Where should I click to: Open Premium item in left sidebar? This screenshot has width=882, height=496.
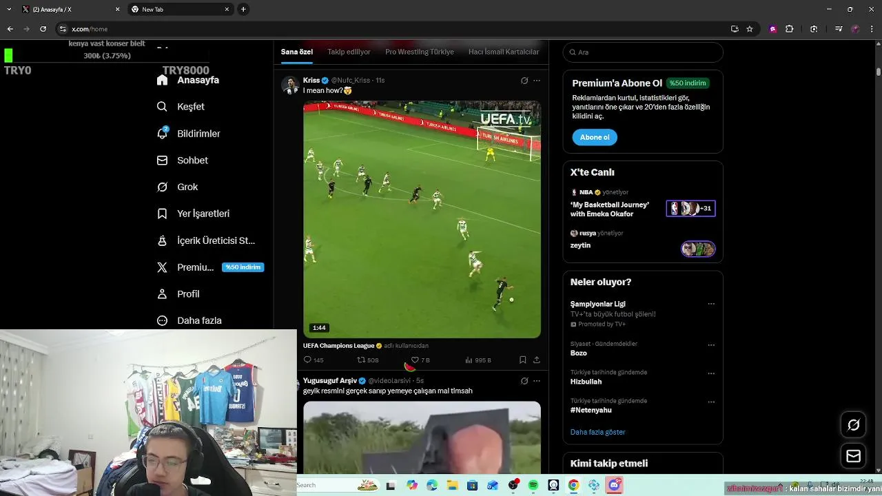click(210, 267)
